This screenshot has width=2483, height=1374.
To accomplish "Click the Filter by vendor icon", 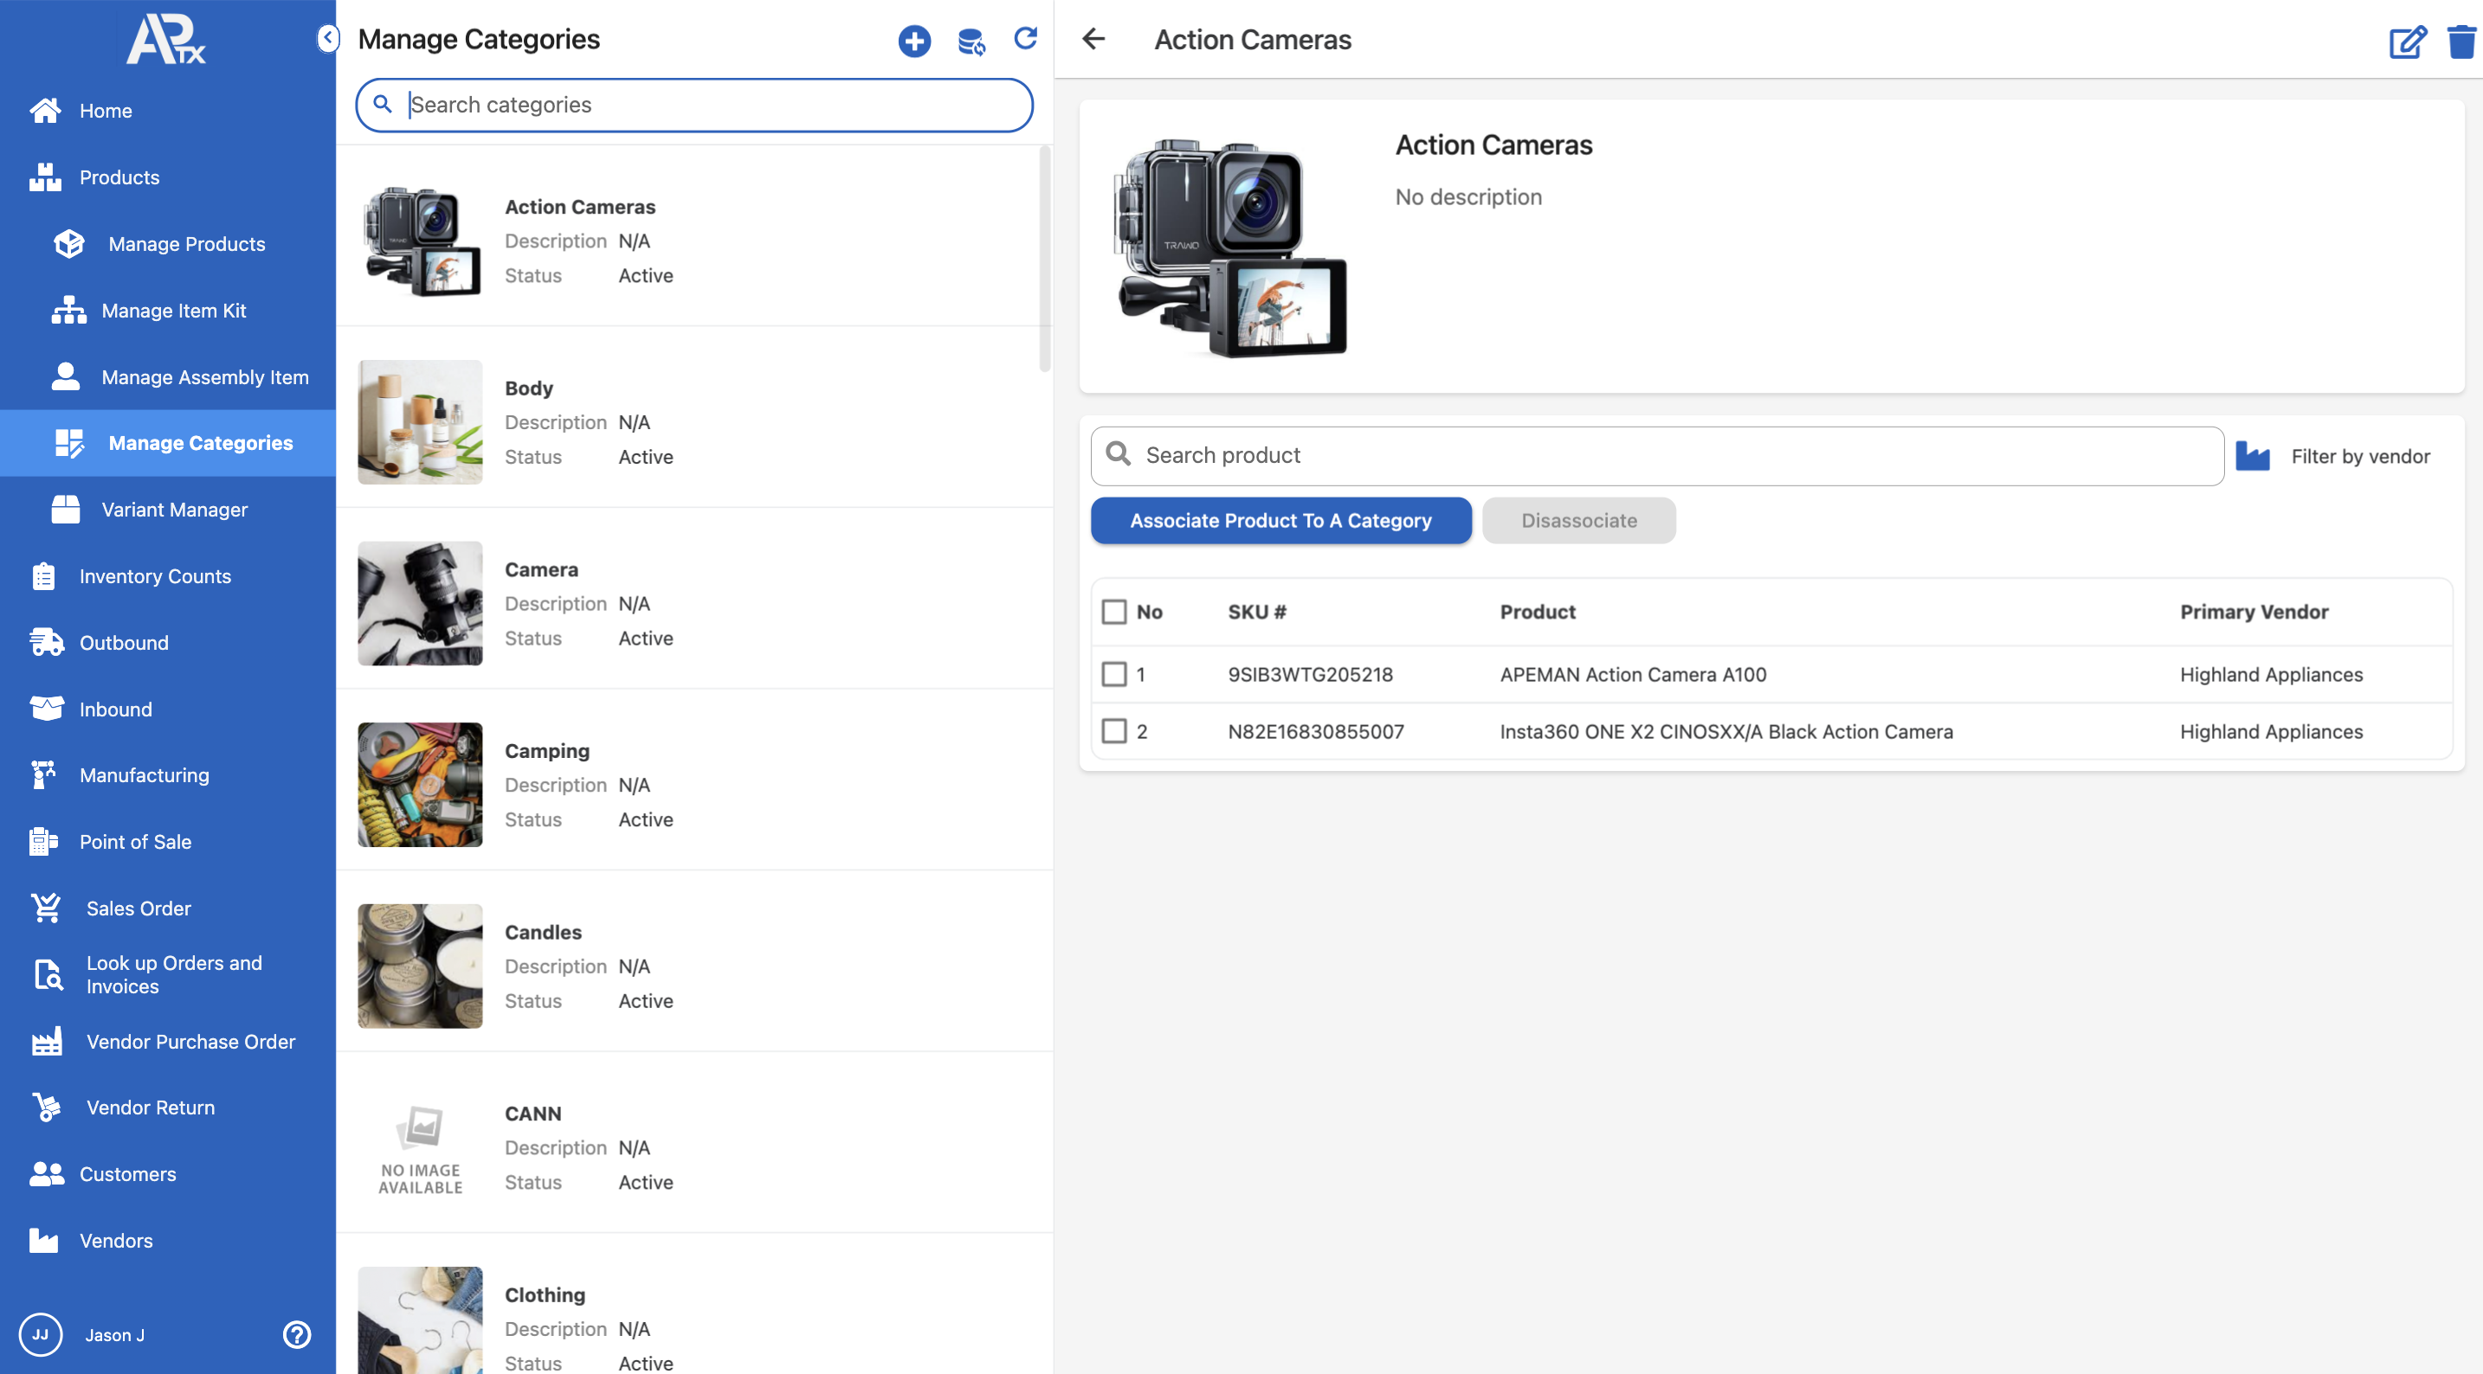I will (2253, 456).
